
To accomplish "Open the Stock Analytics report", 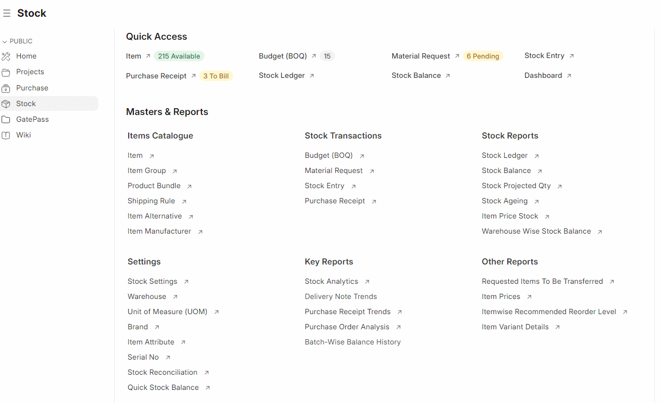I will tap(331, 282).
